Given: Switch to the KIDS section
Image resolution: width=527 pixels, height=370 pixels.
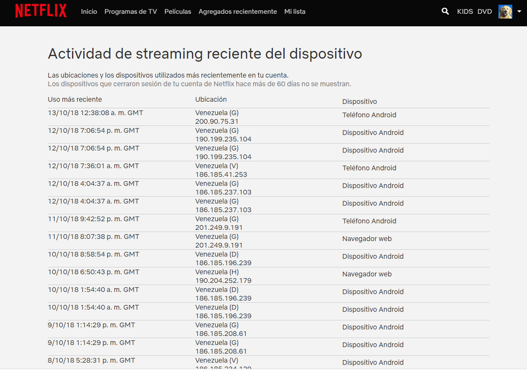Looking at the screenshot, I should click(465, 12).
